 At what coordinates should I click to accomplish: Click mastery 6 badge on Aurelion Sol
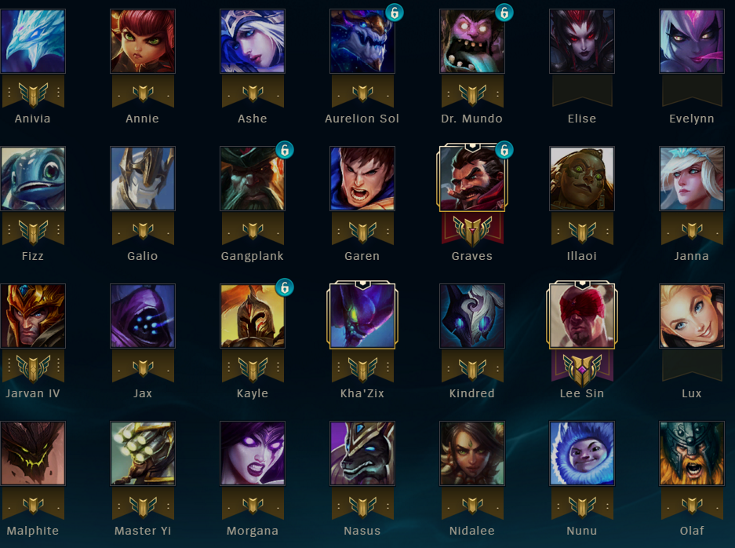coord(395,13)
